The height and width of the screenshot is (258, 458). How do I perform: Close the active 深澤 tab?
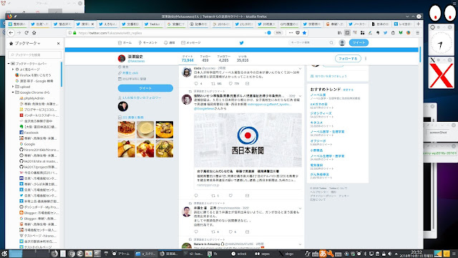coord(93,24)
